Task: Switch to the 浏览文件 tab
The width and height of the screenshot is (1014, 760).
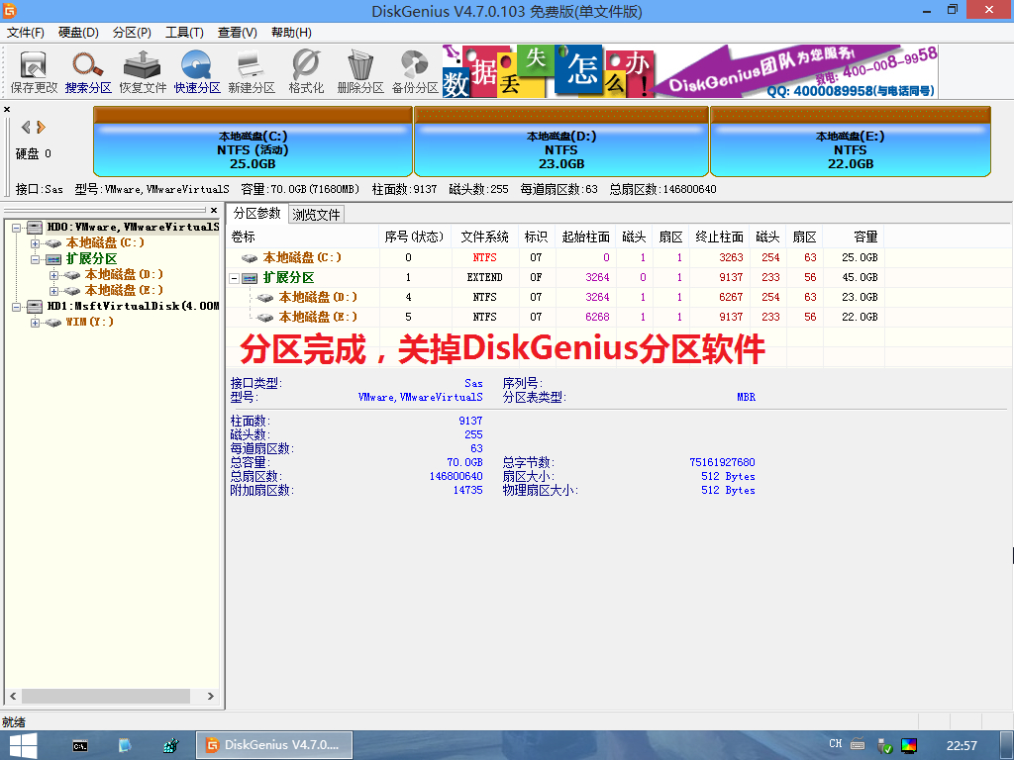Action: click(316, 215)
